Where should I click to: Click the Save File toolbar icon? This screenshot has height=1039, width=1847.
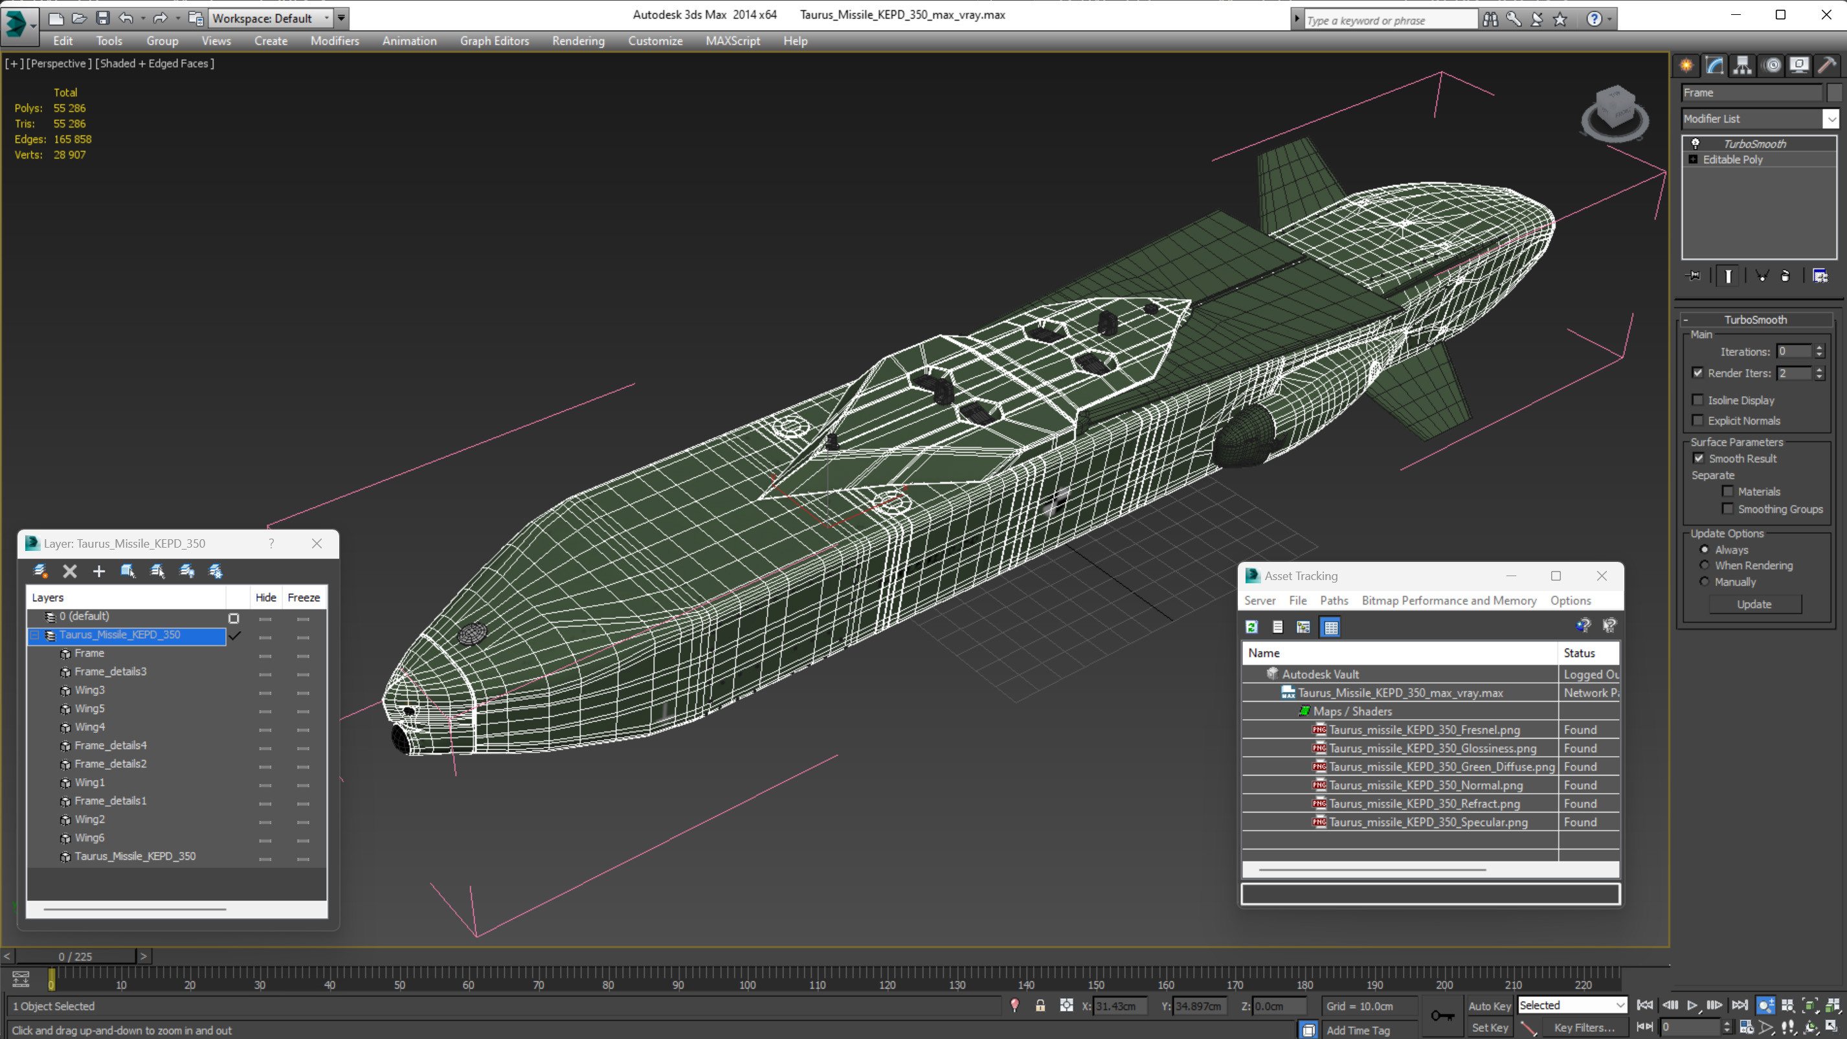click(x=102, y=18)
